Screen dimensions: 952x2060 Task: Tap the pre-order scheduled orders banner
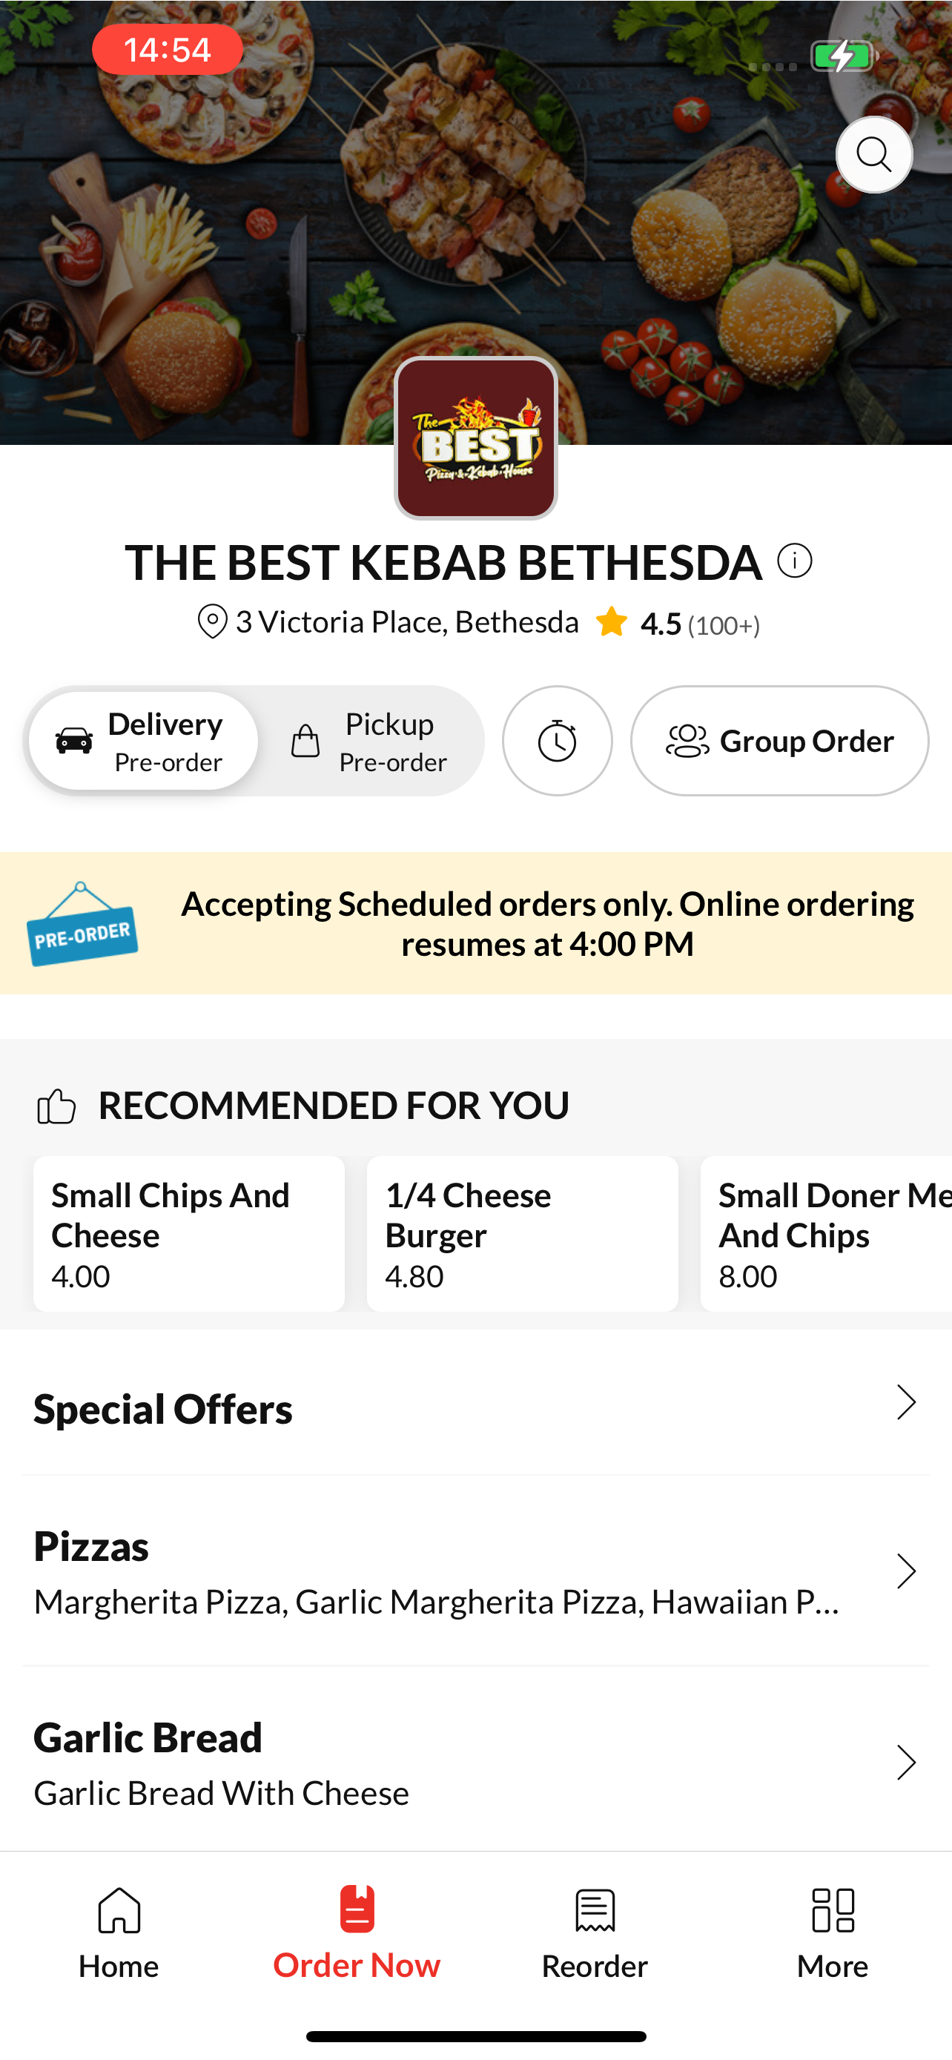tap(475, 922)
